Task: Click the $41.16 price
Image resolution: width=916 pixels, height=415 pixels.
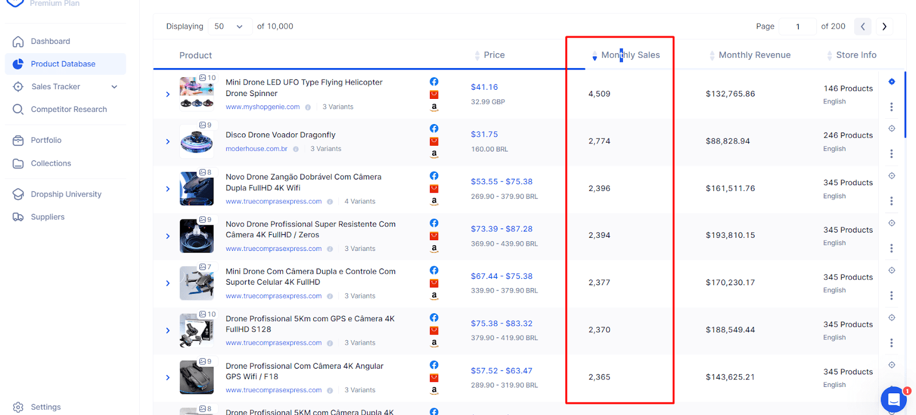Action: click(x=484, y=87)
